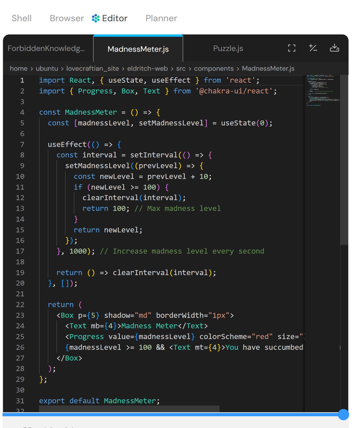This screenshot has height=428, width=357.
Task: Open the Planner tab
Action: pos(161,18)
